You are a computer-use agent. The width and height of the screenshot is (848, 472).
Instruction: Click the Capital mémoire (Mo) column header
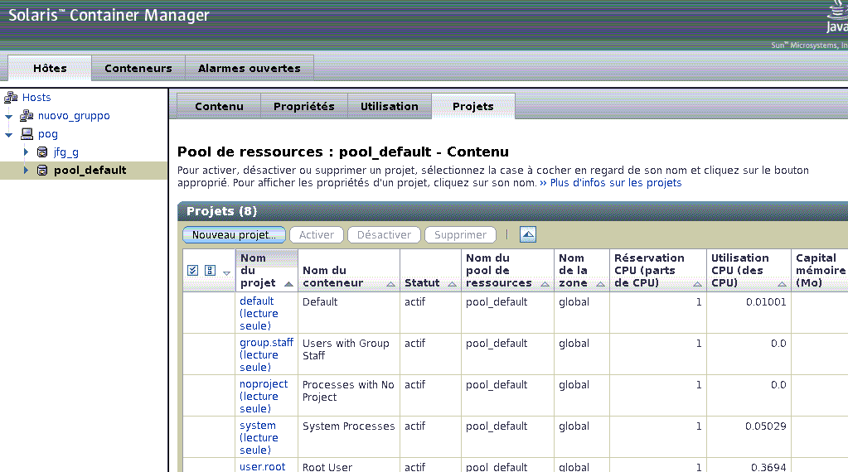pos(820,271)
